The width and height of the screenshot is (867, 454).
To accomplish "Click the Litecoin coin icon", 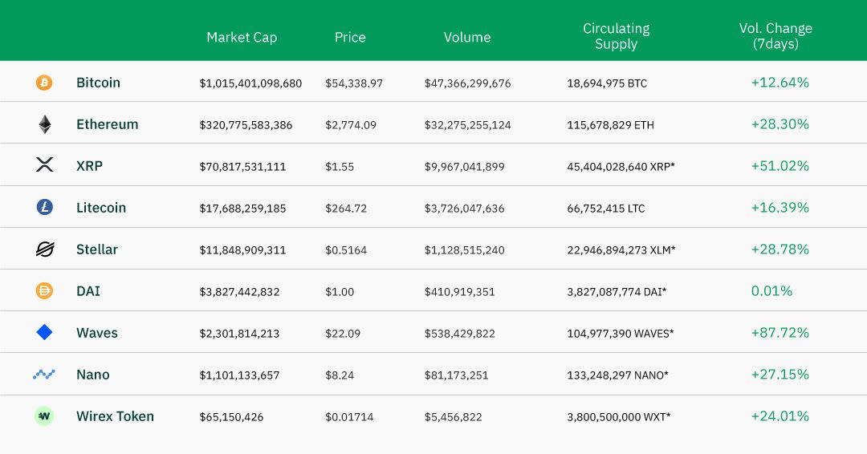I will tap(44, 208).
